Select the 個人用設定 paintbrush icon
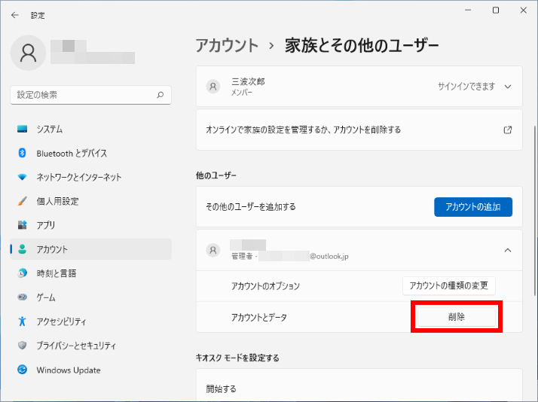The height and width of the screenshot is (402, 538). [x=23, y=201]
